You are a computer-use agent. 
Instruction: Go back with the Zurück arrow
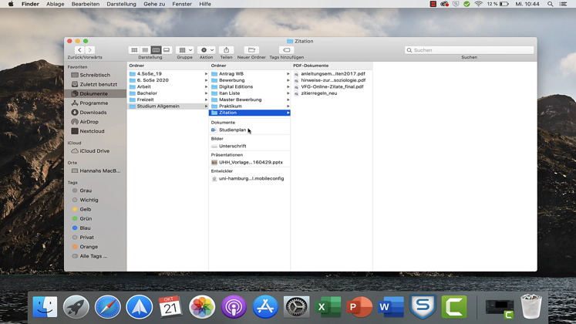pos(79,50)
